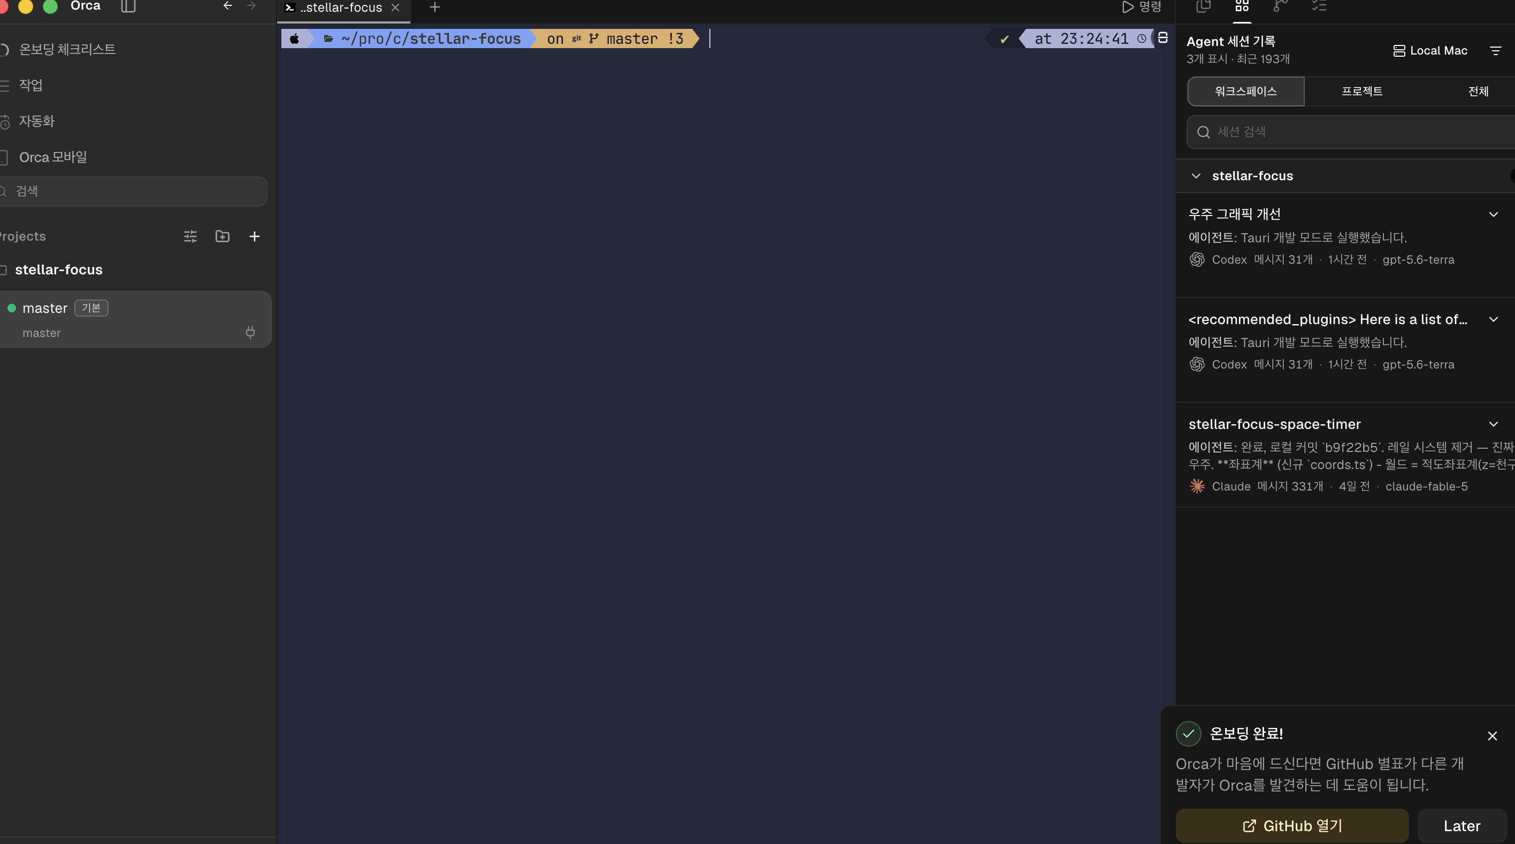Viewport: 1515px width, 844px height.
Task: Expand the 우주 그래픽 개선 session
Action: [x=1493, y=214]
